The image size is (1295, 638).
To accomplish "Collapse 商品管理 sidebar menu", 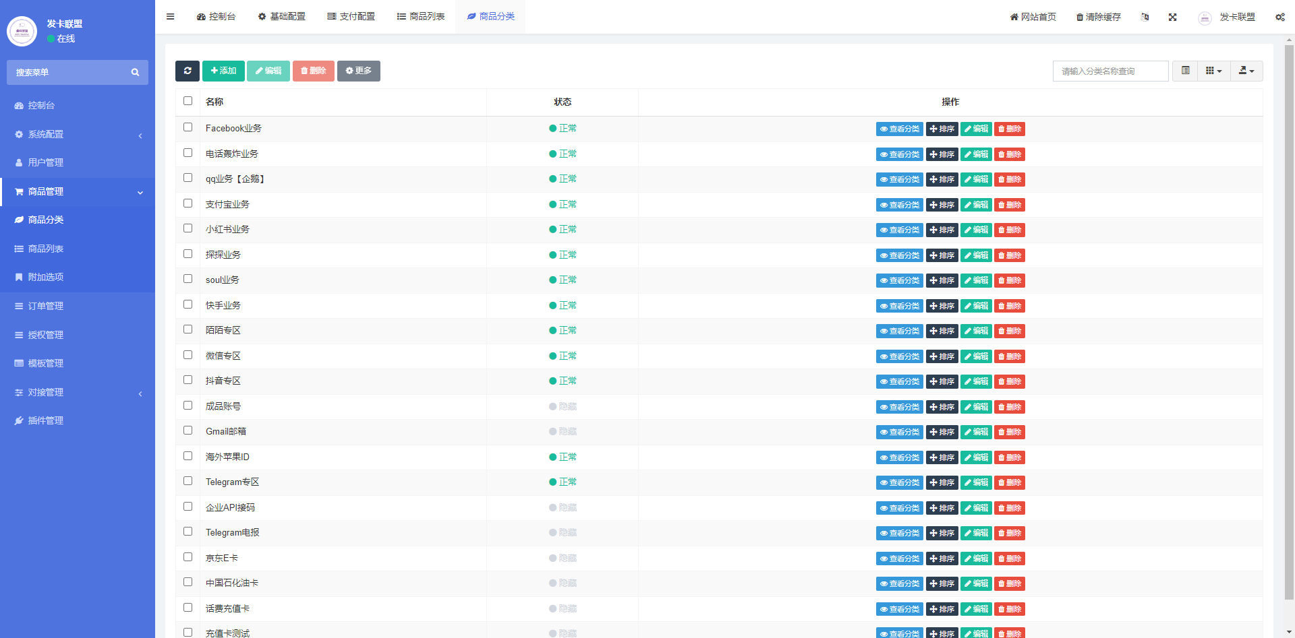I will coord(78,192).
